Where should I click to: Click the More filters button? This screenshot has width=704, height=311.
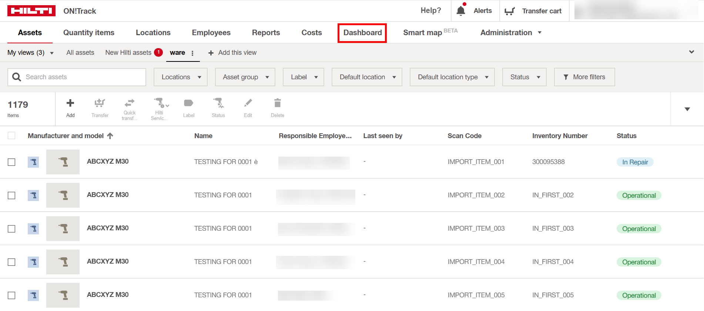584,77
